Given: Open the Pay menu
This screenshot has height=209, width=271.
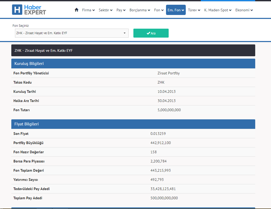Looking at the screenshot, I should click(x=121, y=10).
